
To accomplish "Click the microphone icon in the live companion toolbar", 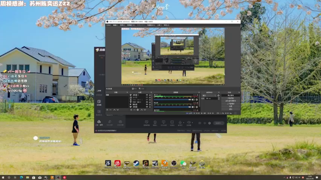I will (x=180, y=122).
